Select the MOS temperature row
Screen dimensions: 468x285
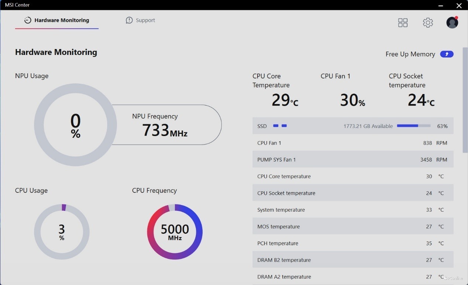(x=352, y=227)
